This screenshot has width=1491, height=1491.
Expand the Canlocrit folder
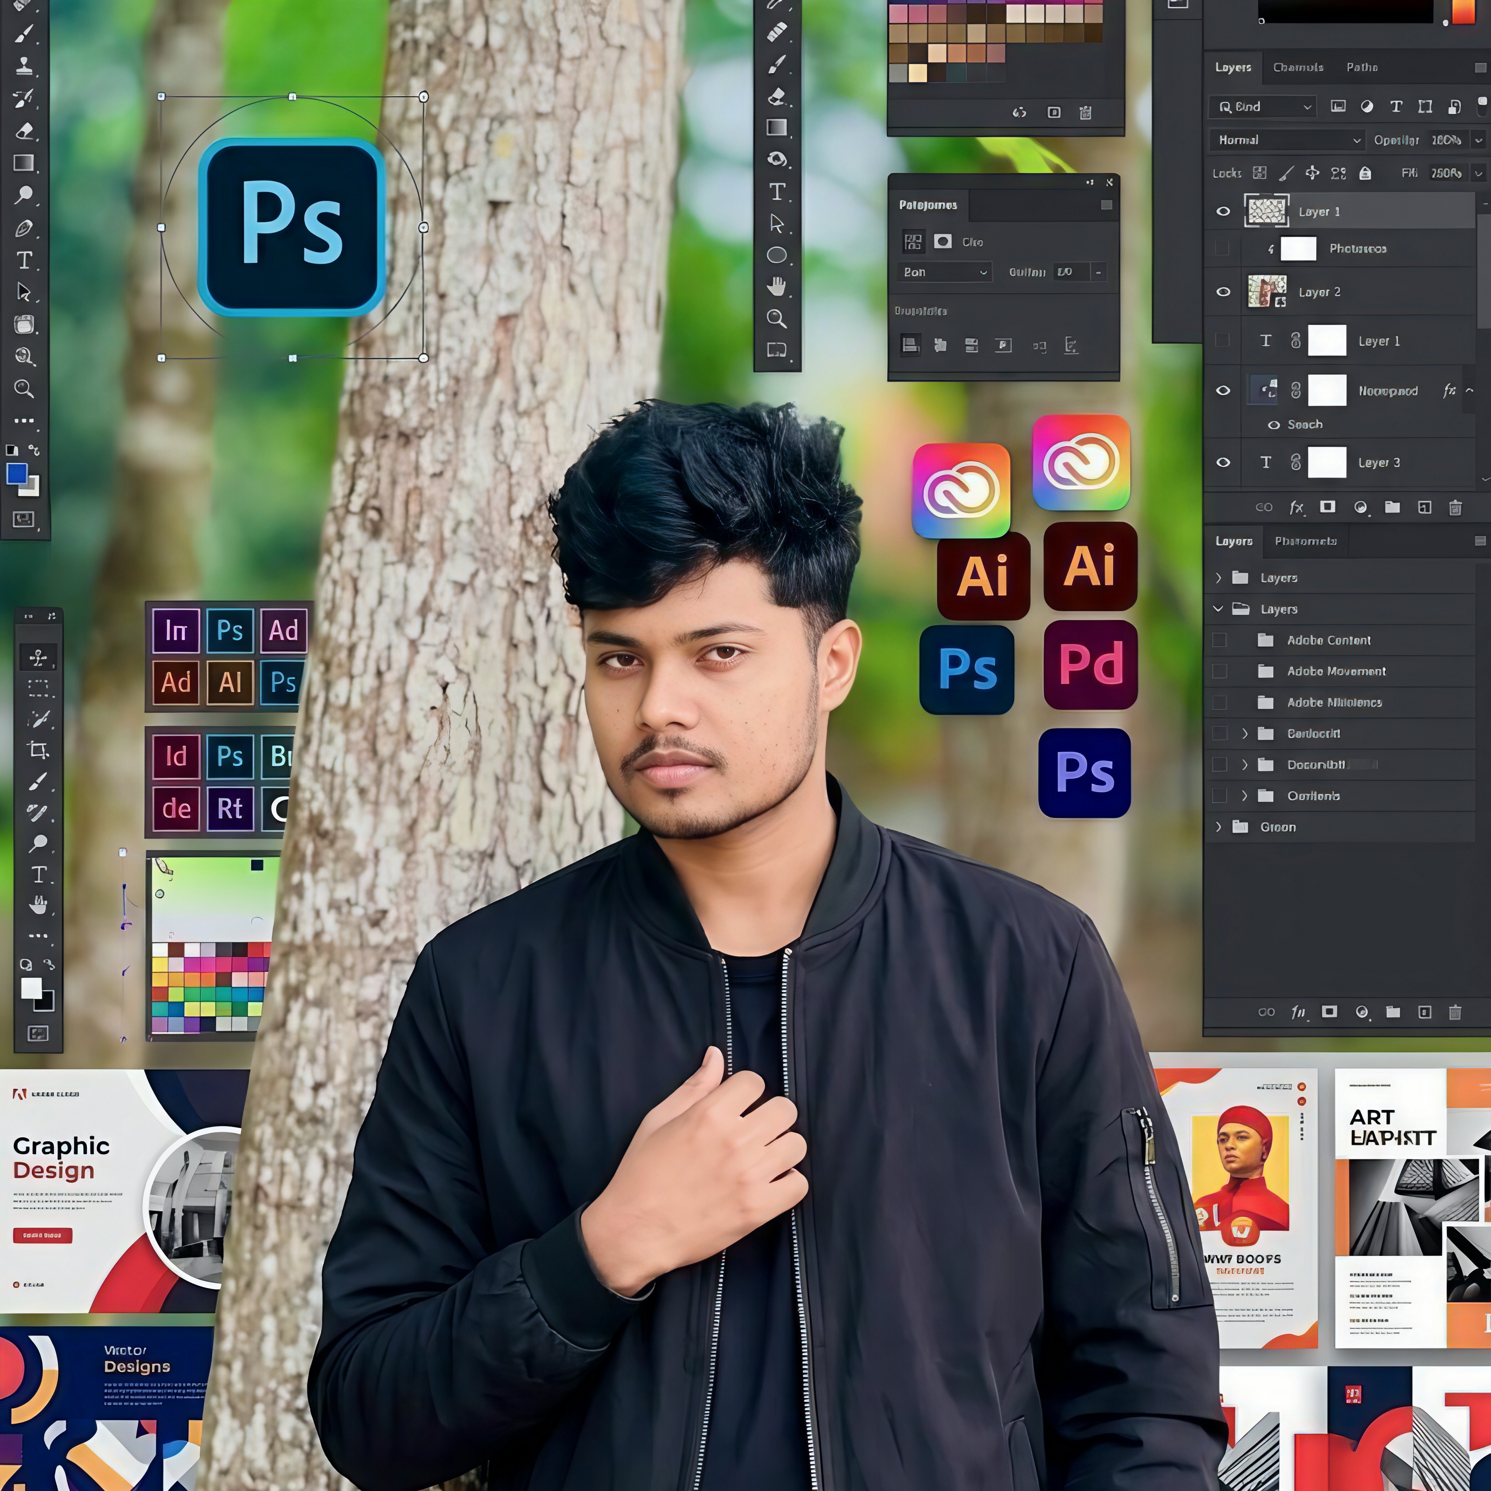(1245, 733)
